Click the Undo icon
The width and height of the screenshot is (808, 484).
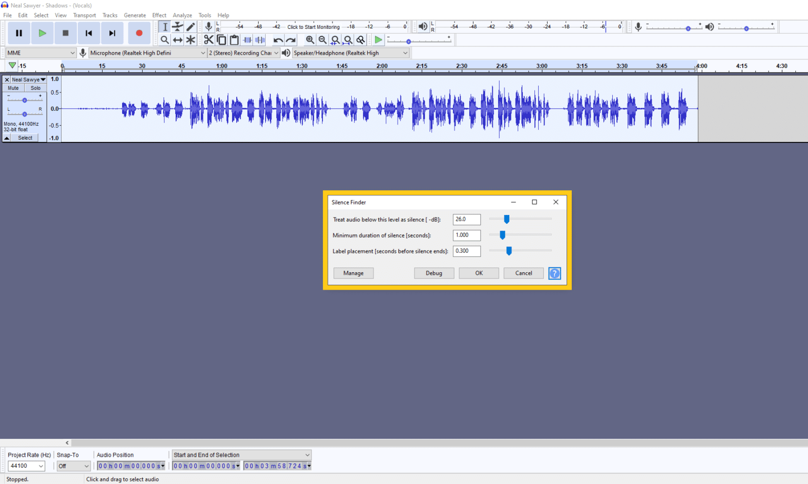[278, 39]
